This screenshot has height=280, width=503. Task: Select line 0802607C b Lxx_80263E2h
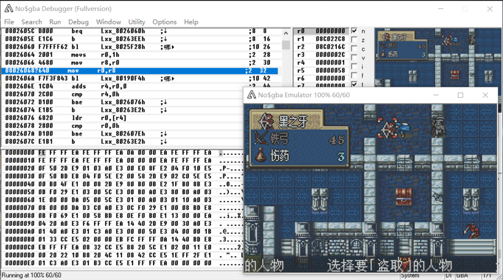point(123,141)
